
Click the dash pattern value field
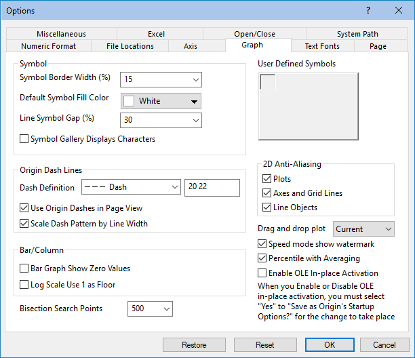[212, 187]
